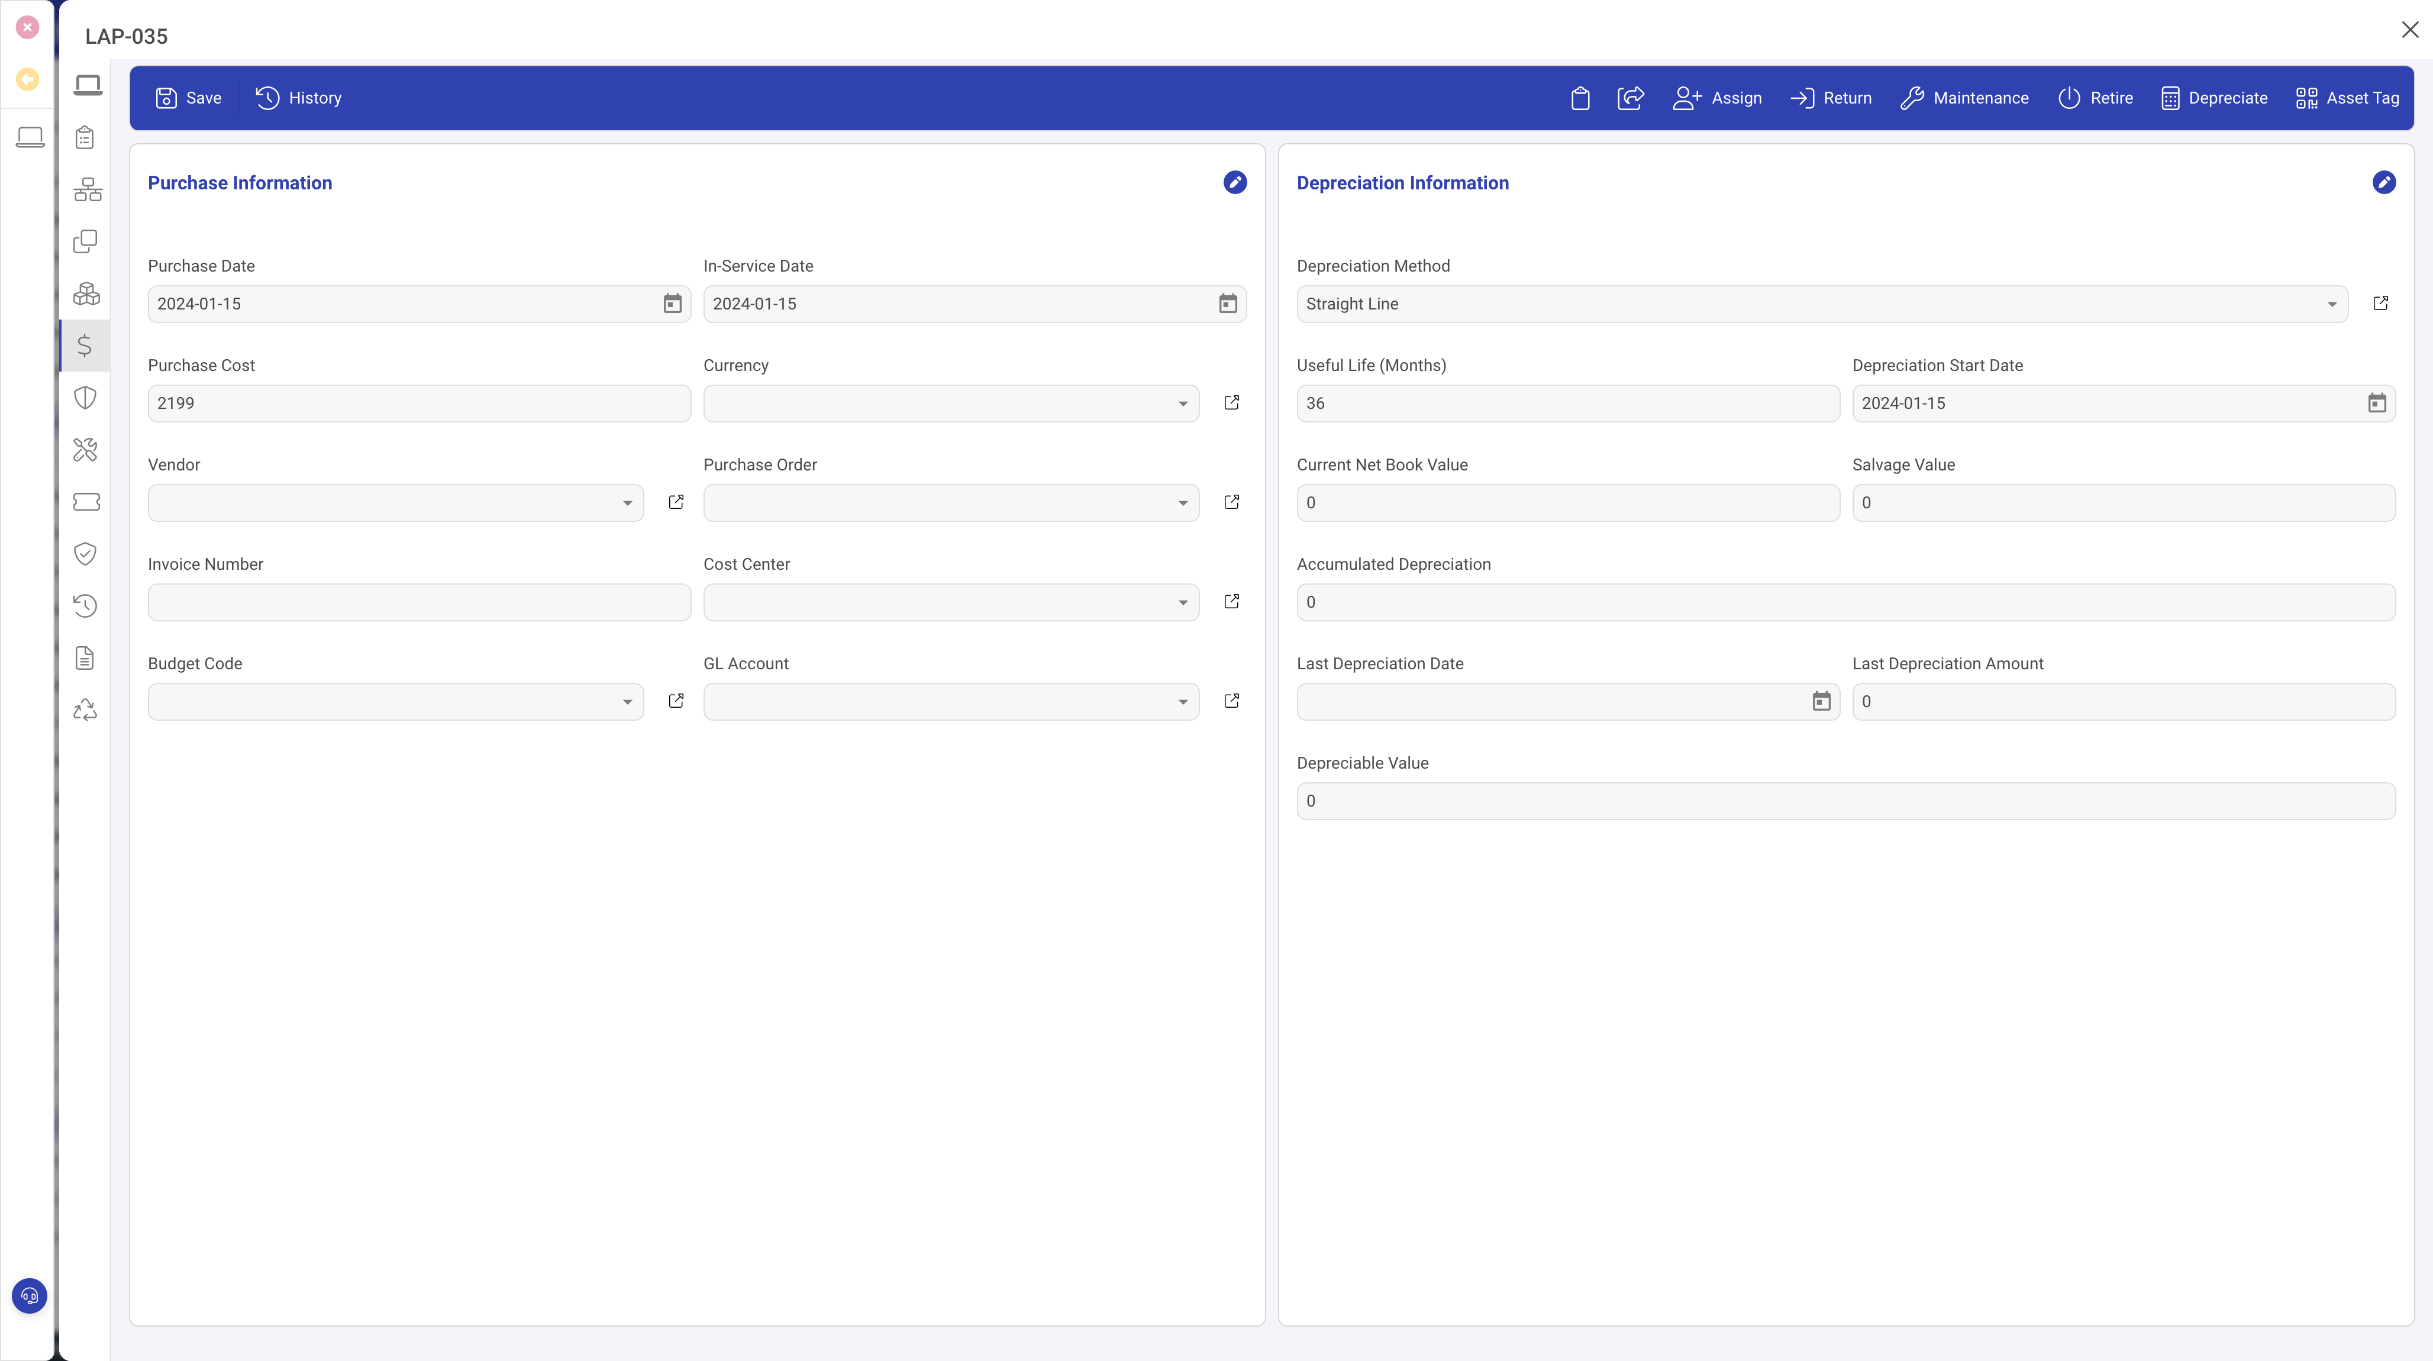This screenshot has width=2433, height=1361.
Task: Open Vendor record in new window via external link
Action: (x=675, y=502)
